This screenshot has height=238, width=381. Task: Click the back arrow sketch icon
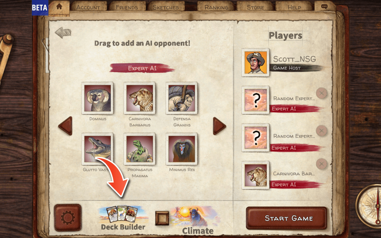click(x=63, y=32)
